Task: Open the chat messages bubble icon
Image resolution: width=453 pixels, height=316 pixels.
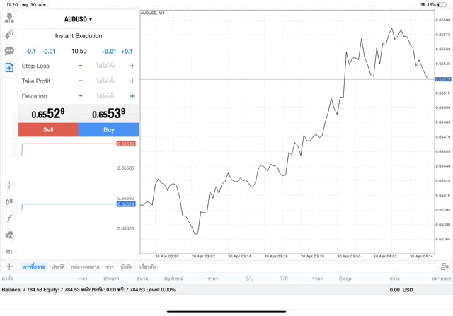Action: [x=9, y=51]
